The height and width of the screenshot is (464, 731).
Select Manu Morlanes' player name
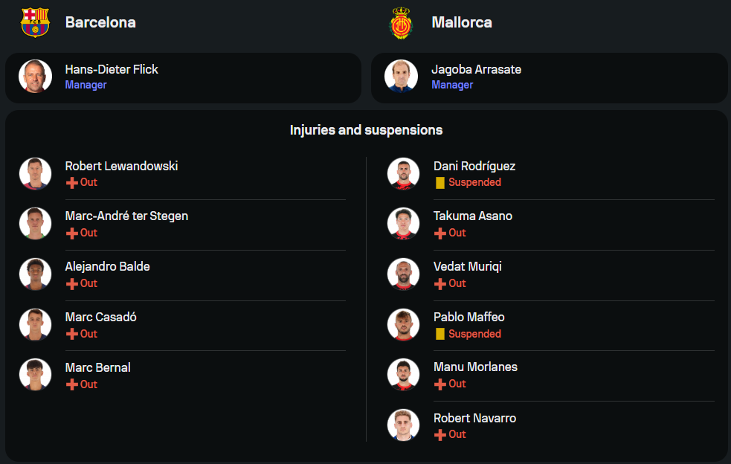[475, 367]
